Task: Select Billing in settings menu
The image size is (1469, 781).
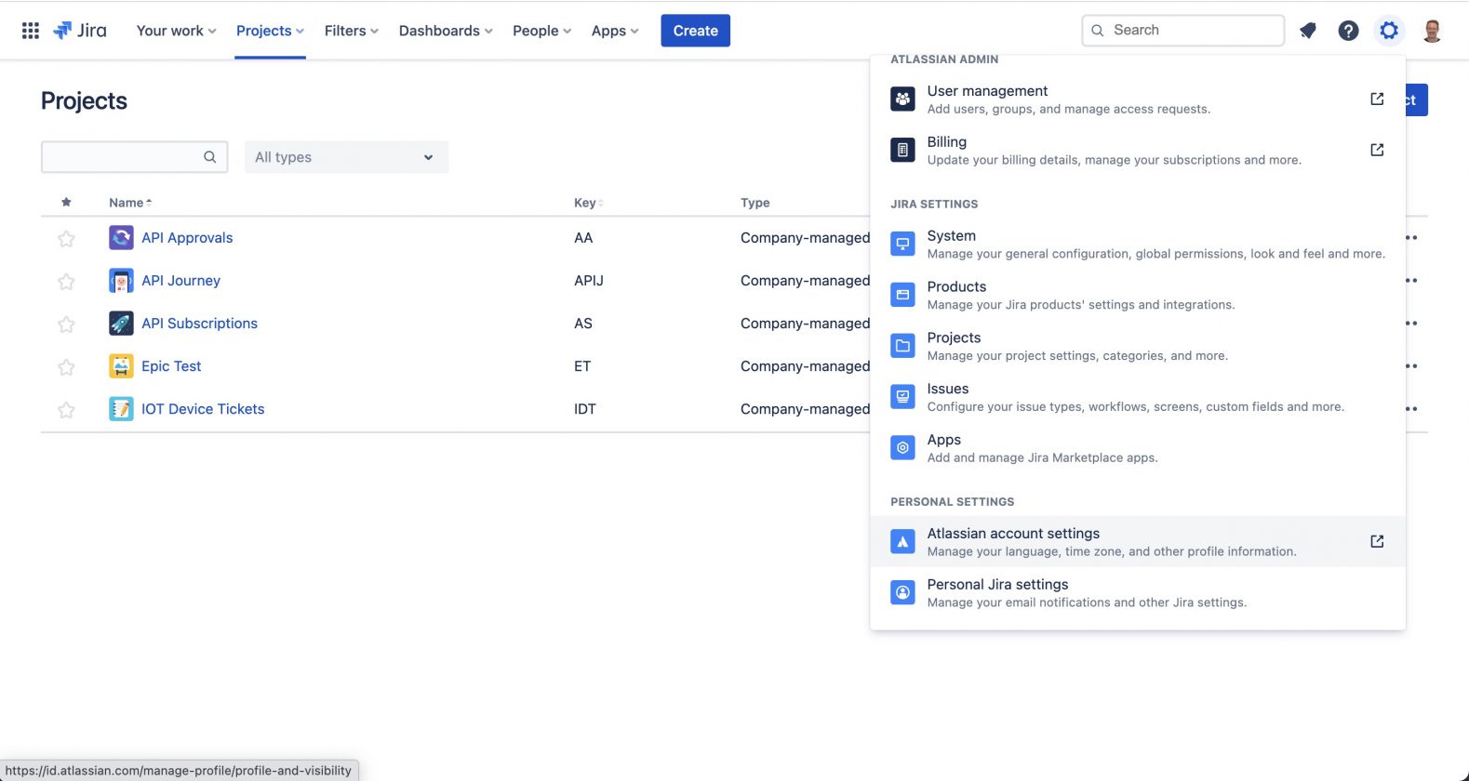Action: coord(1138,151)
